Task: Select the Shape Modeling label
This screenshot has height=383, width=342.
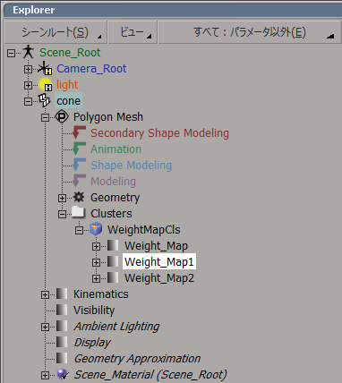Action: 131,166
